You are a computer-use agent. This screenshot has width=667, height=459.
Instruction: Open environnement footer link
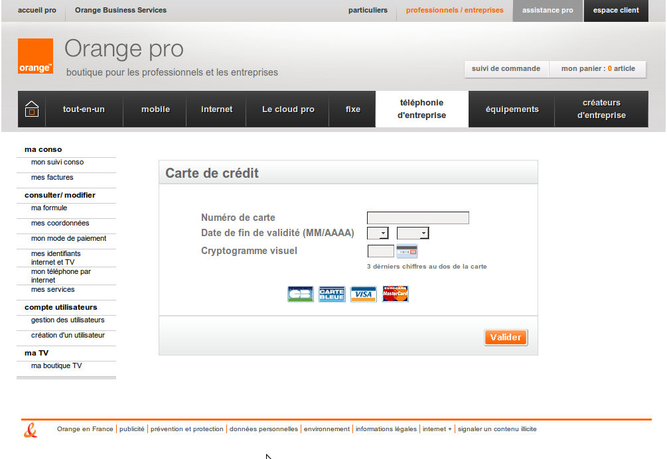point(327,429)
